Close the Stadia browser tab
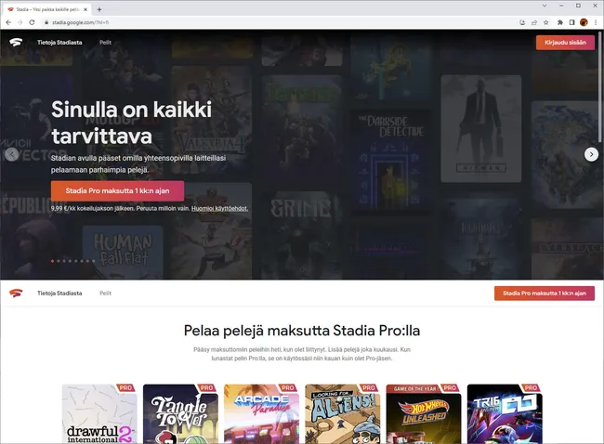This screenshot has width=604, height=444. point(85,9)
